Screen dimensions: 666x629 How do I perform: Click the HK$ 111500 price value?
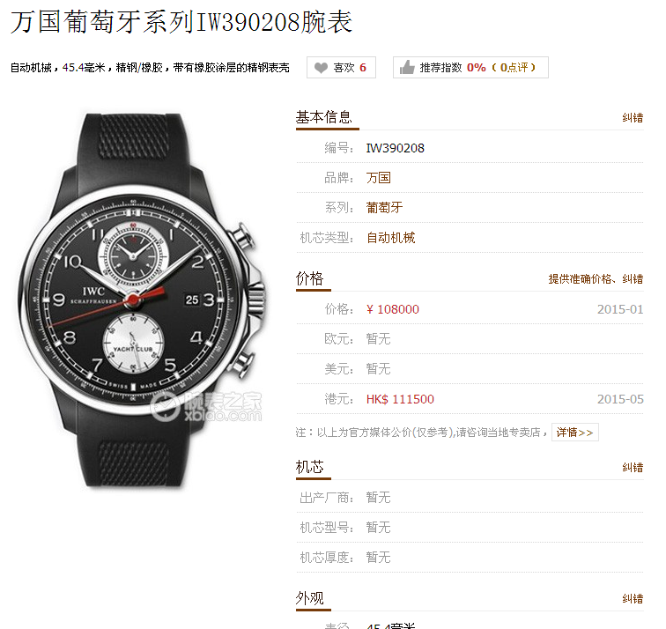400,399
